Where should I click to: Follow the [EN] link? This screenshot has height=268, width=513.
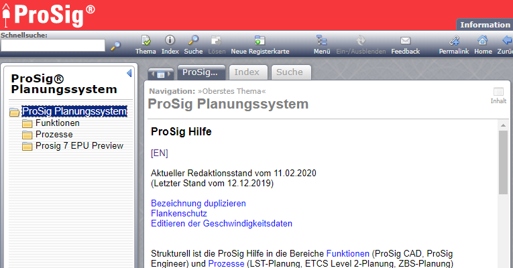(160, 153)
